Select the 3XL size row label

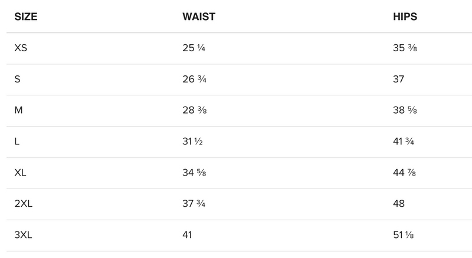click(x=24, y=236)
